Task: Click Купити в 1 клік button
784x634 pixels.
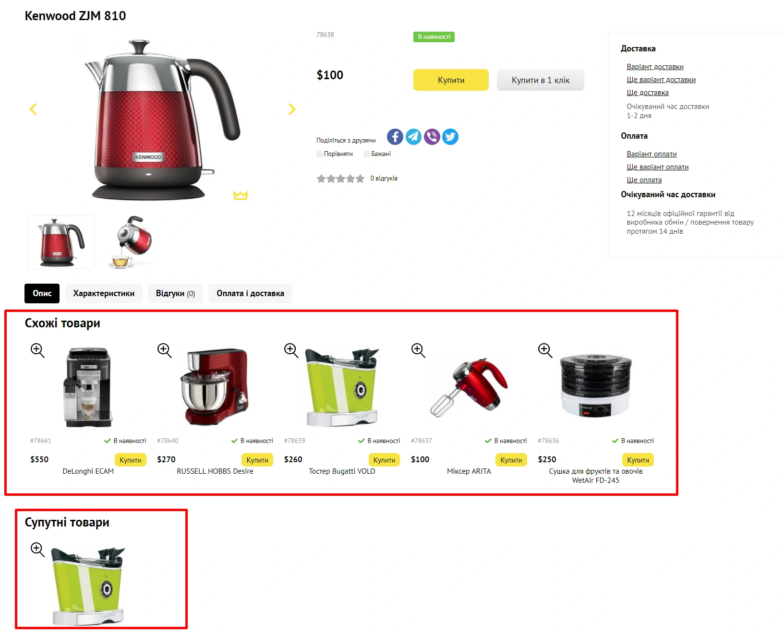Action: pyautogui.click(x=541, y=80)
